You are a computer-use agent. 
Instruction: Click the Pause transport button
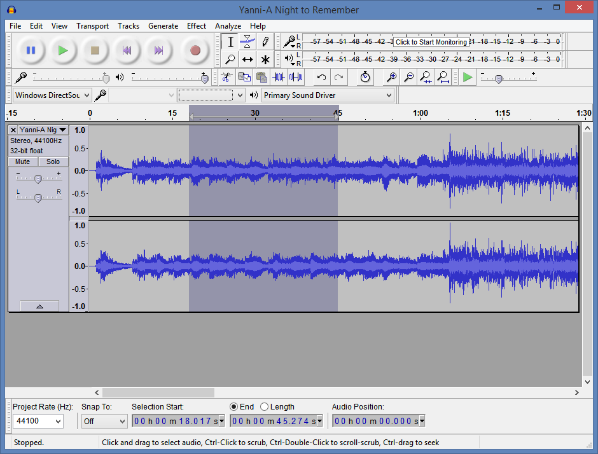31,50
